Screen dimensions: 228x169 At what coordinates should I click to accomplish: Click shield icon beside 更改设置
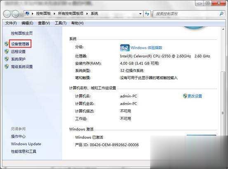pos(185,96)
